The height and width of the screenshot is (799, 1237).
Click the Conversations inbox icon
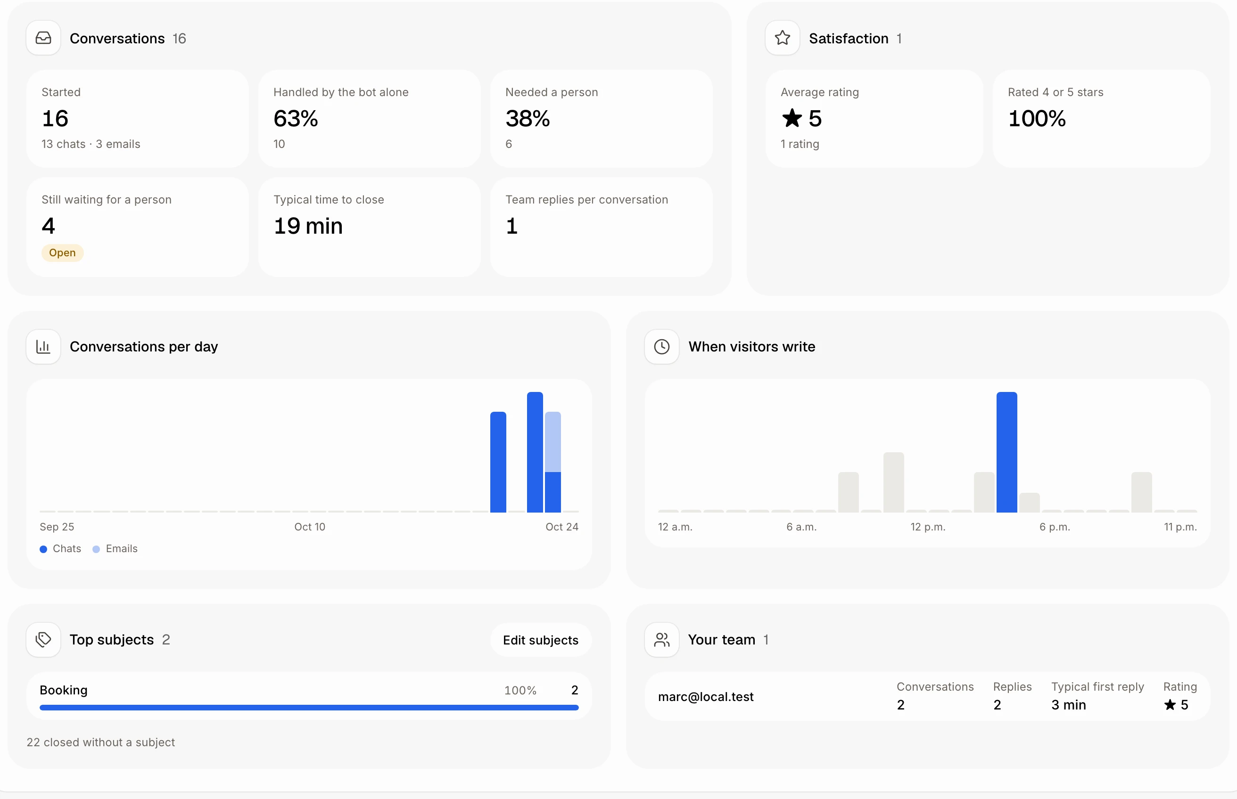43,38
